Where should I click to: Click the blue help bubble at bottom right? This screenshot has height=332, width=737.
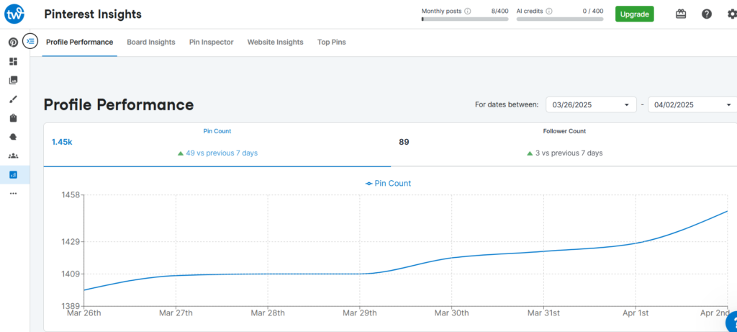tap(732, 323)
